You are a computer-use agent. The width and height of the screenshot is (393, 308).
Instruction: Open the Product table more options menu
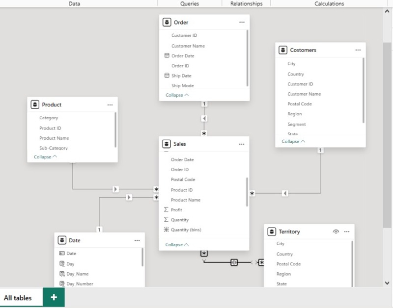click(110, 105)
